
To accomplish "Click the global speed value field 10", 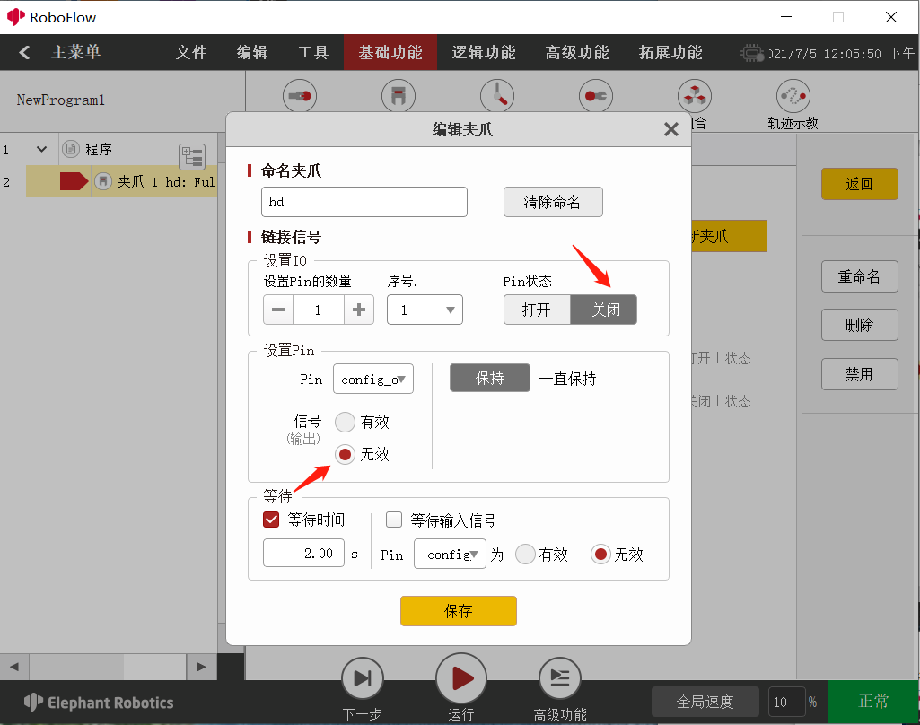I will (x=786, y=702).
